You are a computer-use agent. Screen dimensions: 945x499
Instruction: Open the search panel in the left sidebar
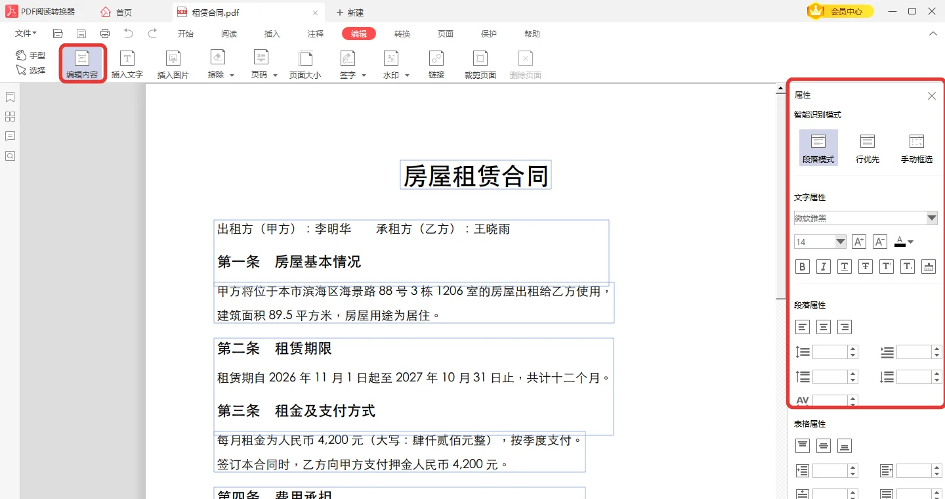[10, 156]
